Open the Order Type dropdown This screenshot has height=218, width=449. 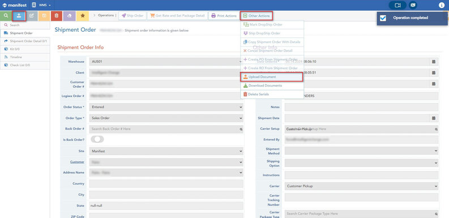[166, 118]
